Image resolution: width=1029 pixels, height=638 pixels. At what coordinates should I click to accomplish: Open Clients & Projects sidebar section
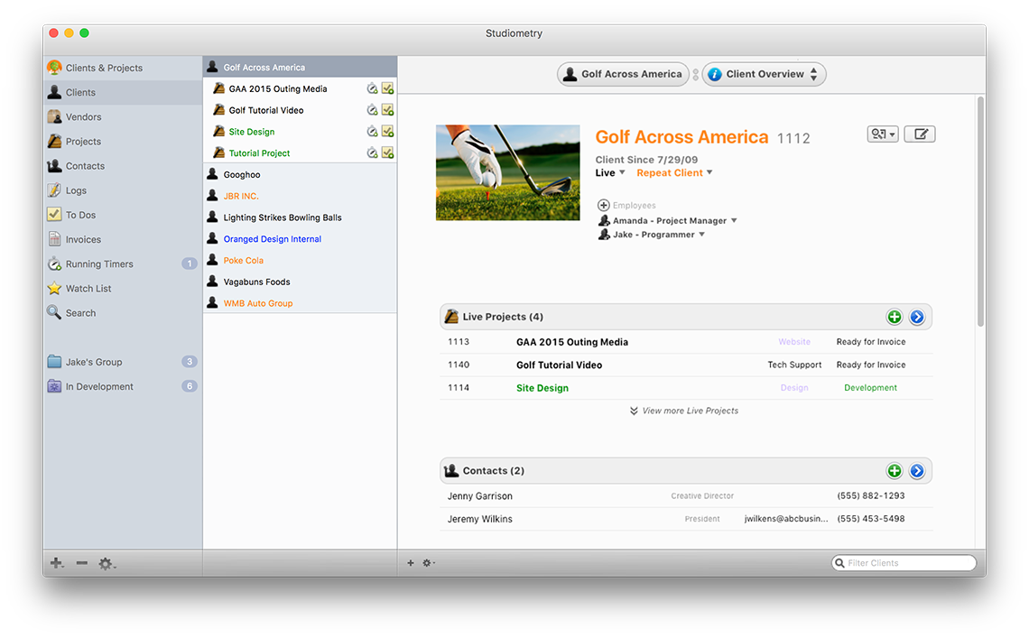[123, 68]
